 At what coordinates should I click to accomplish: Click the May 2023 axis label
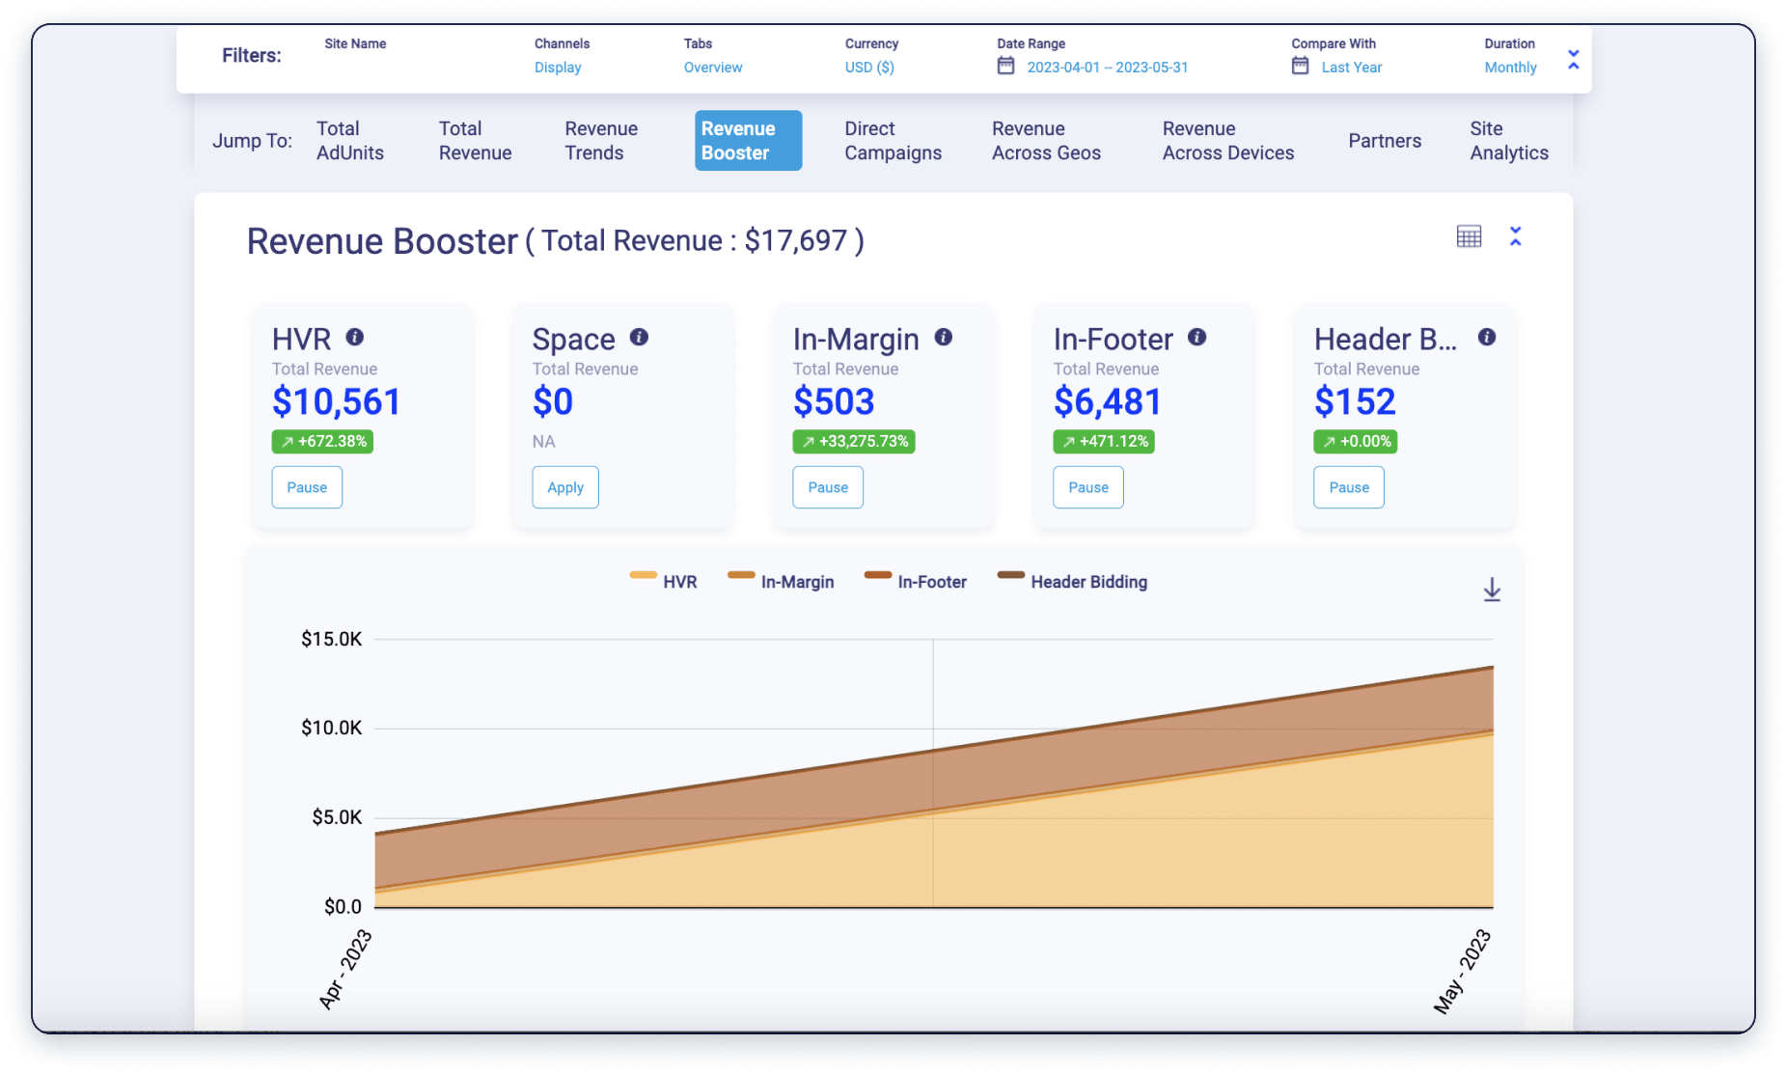[x=1459, y=970]
